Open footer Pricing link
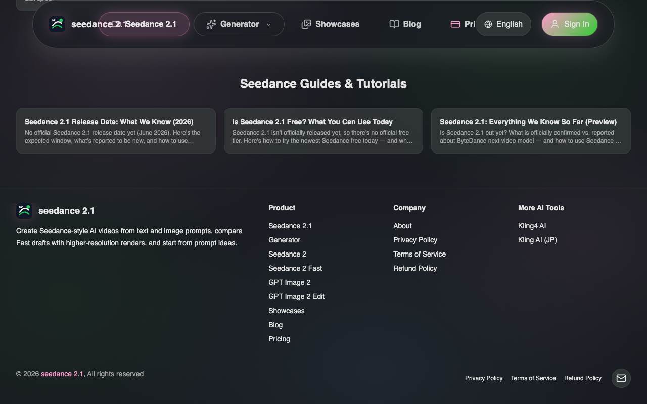Image resolution: width=647 pixels, height=404 pixels. coord(279,339)
